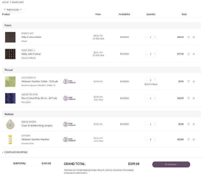Viewport: 203px width, 177px height.
Task: Click heart icon for Class 15 Bobbin Ring
Action: tap(189, 124)
